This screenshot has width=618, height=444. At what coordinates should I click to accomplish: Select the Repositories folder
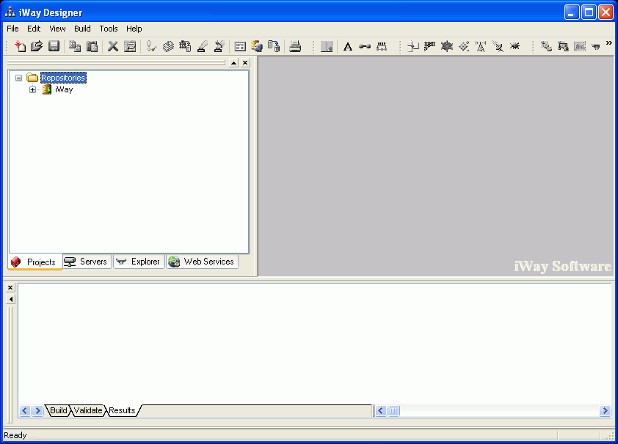(63, 77)
